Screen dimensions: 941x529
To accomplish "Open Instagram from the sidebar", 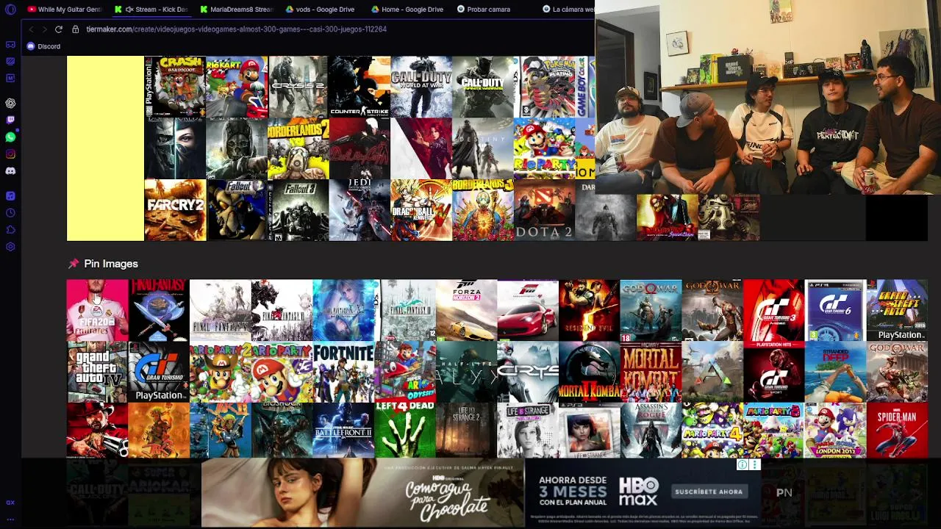I will pyautogui.click(x=10, y=154).
